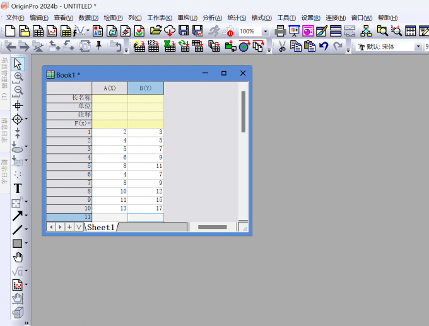Image resolution: width=429 pixels, height=326 pixels.
Task: Select column header A(X)
Action: (x=110, y=88)
